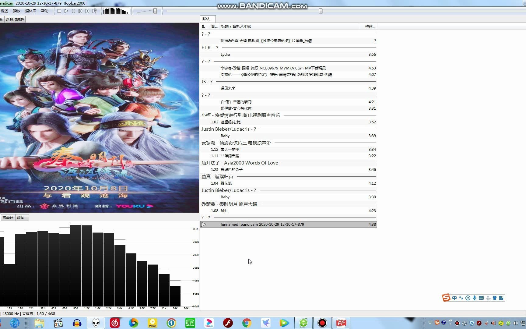The height and width of the screenshot is (329, 526).
Task: Select the playing [unnamed].bandicam track
Action: 288,225
